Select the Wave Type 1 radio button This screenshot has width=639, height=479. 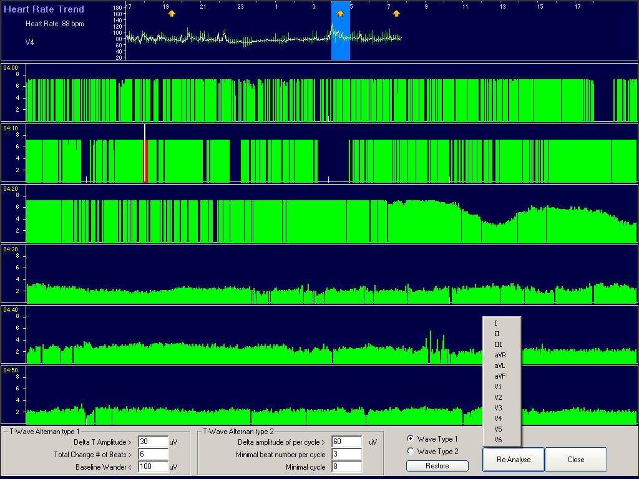(410, 439)
